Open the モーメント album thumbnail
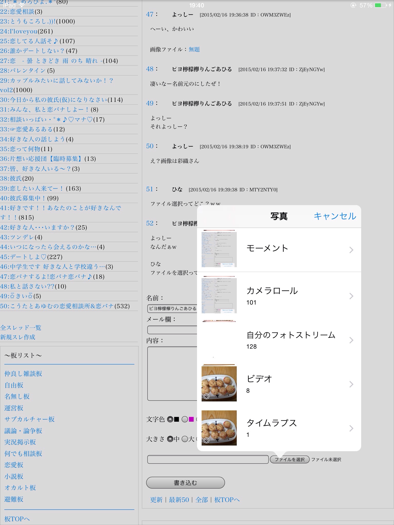The width and height of the screenshot is (394, 525). pos(219,249)
